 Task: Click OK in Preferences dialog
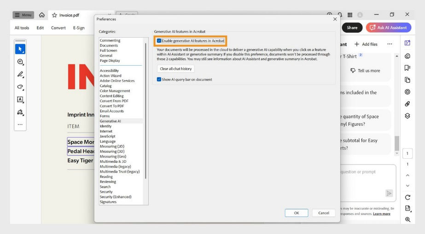pos(297,213)
